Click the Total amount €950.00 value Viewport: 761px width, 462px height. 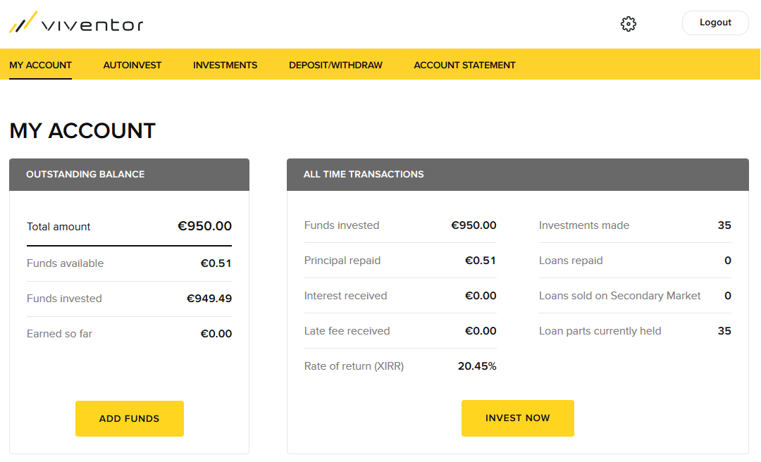point(204,226)
